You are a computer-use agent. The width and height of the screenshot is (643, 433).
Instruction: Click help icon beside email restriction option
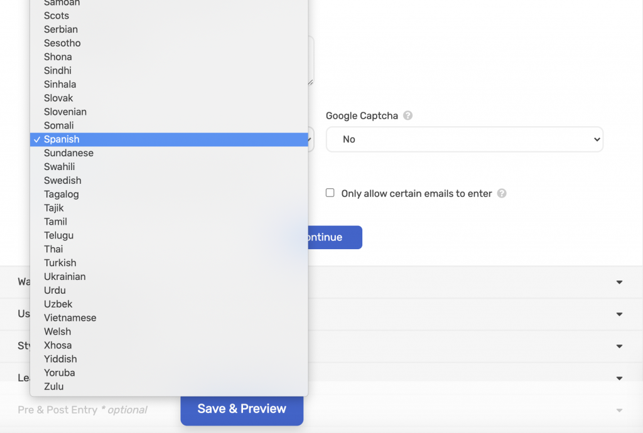click(502, 193)
